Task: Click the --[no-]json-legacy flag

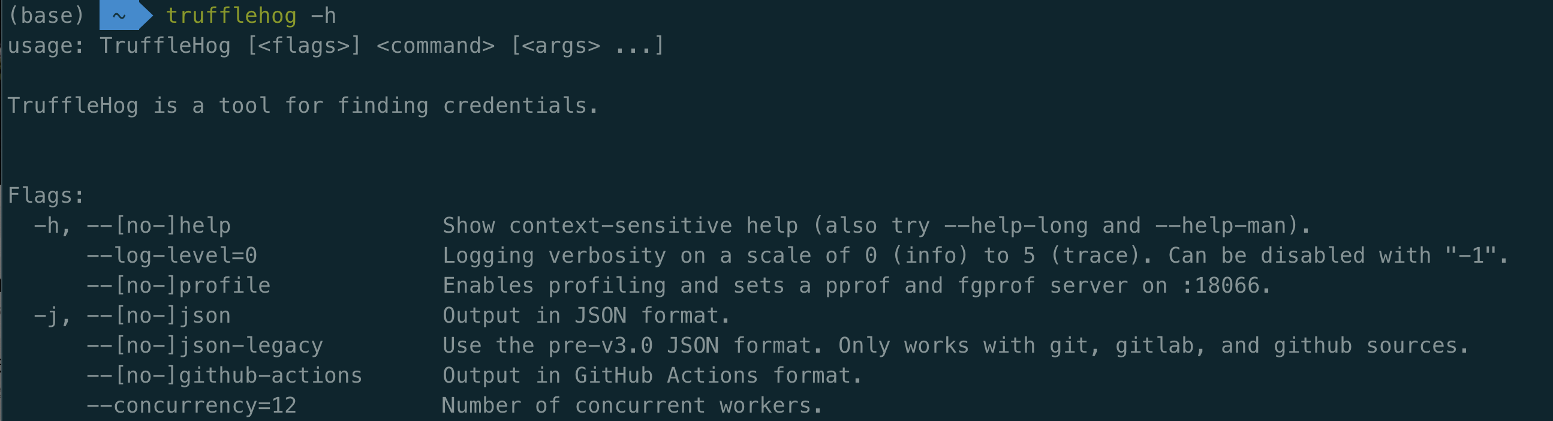Action: pos(205,345)
